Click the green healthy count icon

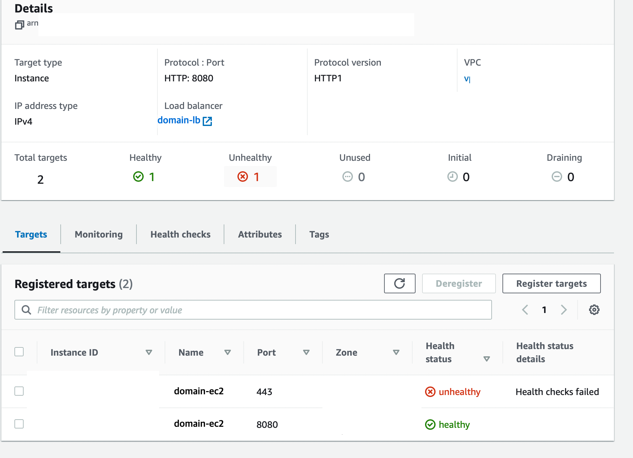click(x=138, y=177)
